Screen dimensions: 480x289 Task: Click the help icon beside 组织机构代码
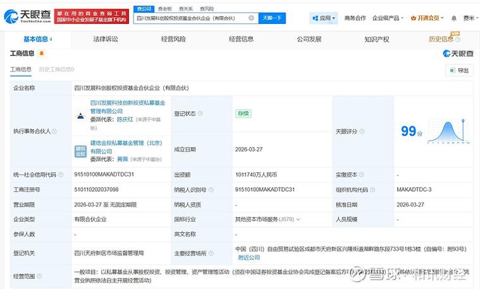372,190
